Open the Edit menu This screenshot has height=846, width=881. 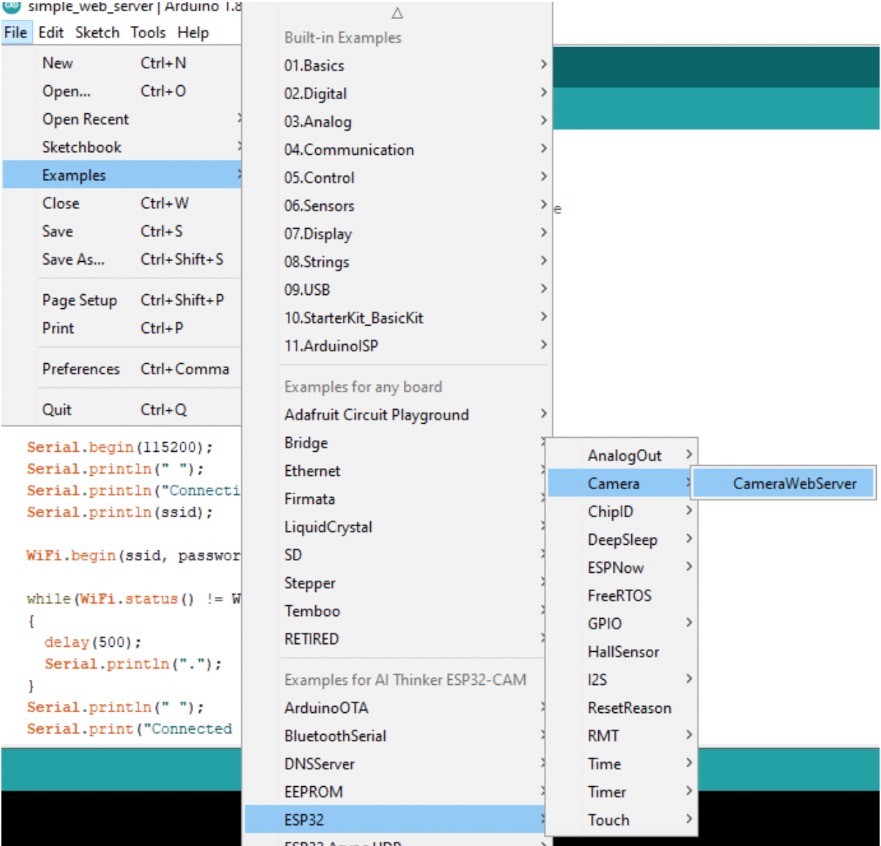click(x=51, y=32)
